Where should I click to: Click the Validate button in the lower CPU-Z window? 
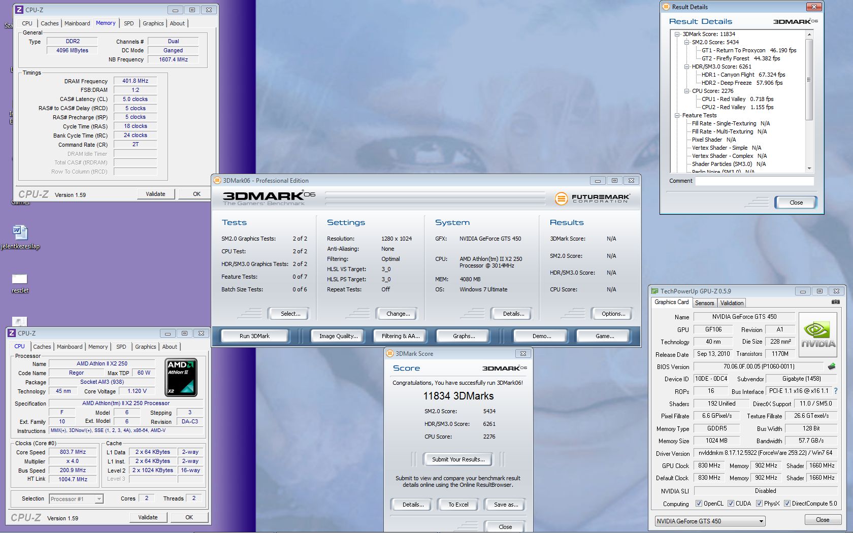click(x=148, y=517)
